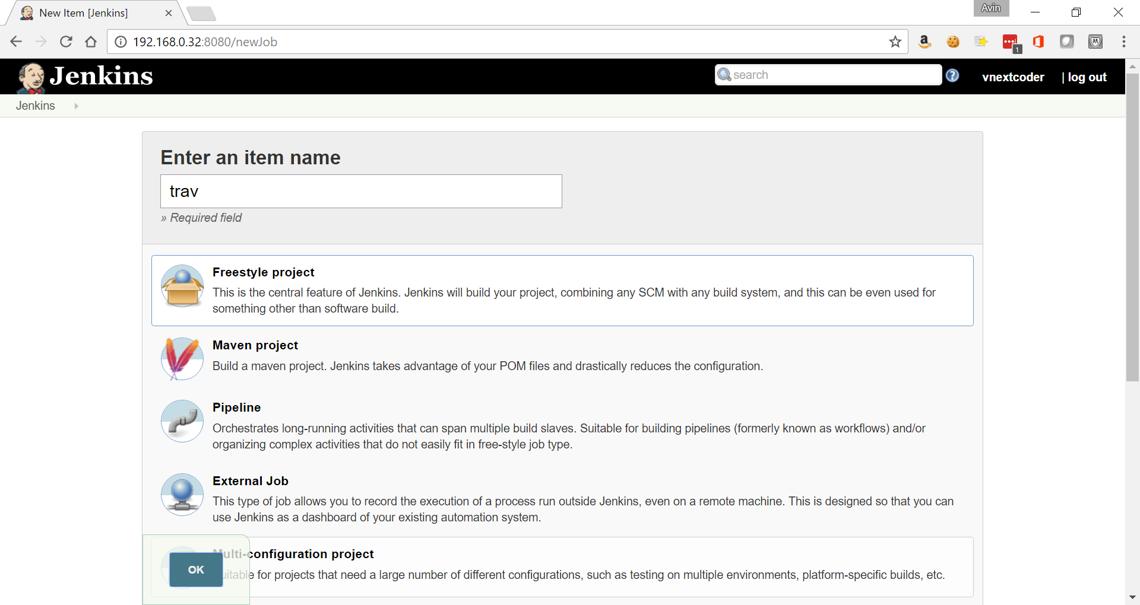Click the address bar URL
Viewport: 1140px width, 605px height.
[205, 42]
